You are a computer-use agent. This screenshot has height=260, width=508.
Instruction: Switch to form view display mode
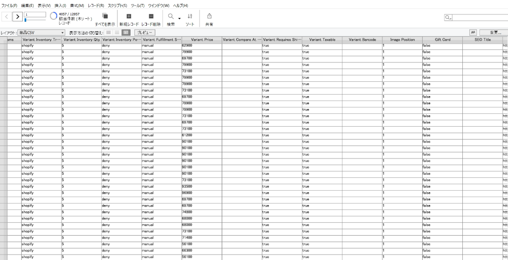(108, 32)
